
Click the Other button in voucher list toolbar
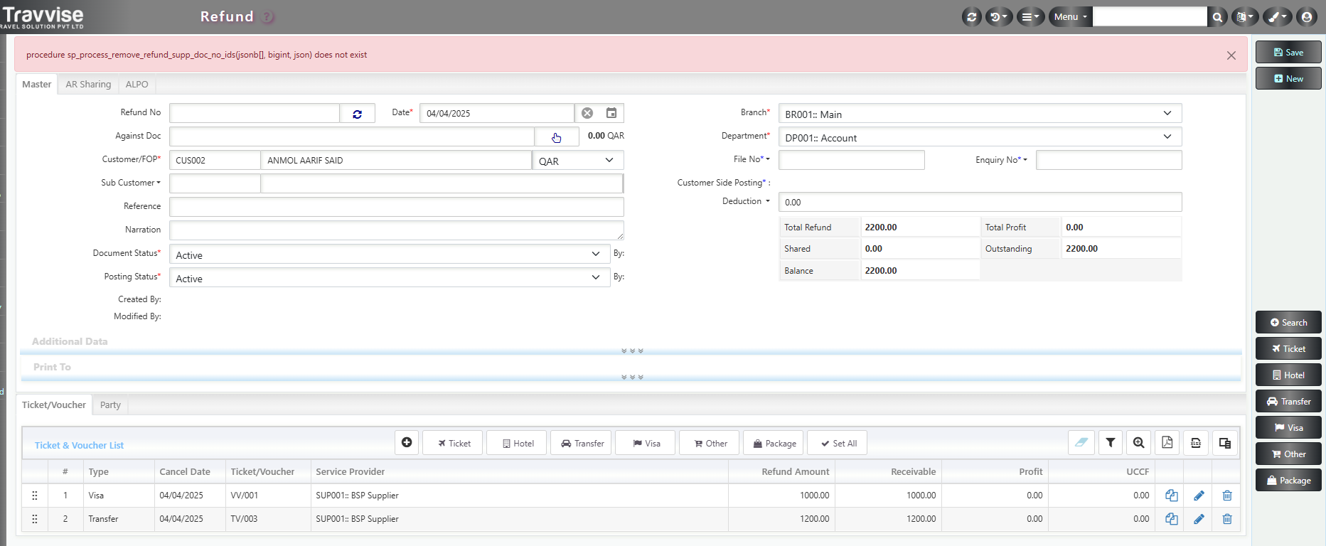pos(709,443)
